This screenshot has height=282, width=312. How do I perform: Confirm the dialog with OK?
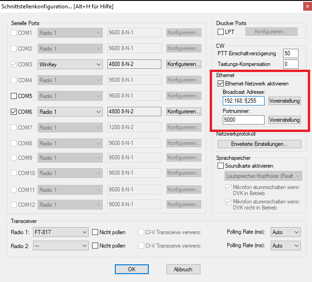(x=132, y=269)
